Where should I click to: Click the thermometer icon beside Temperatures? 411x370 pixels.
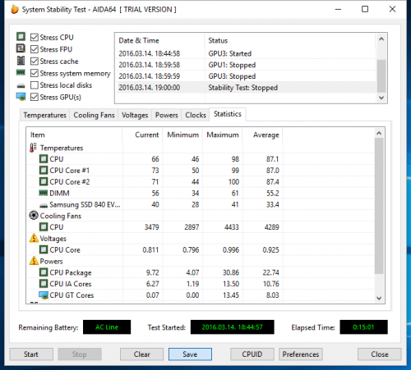tap(33, 148)
